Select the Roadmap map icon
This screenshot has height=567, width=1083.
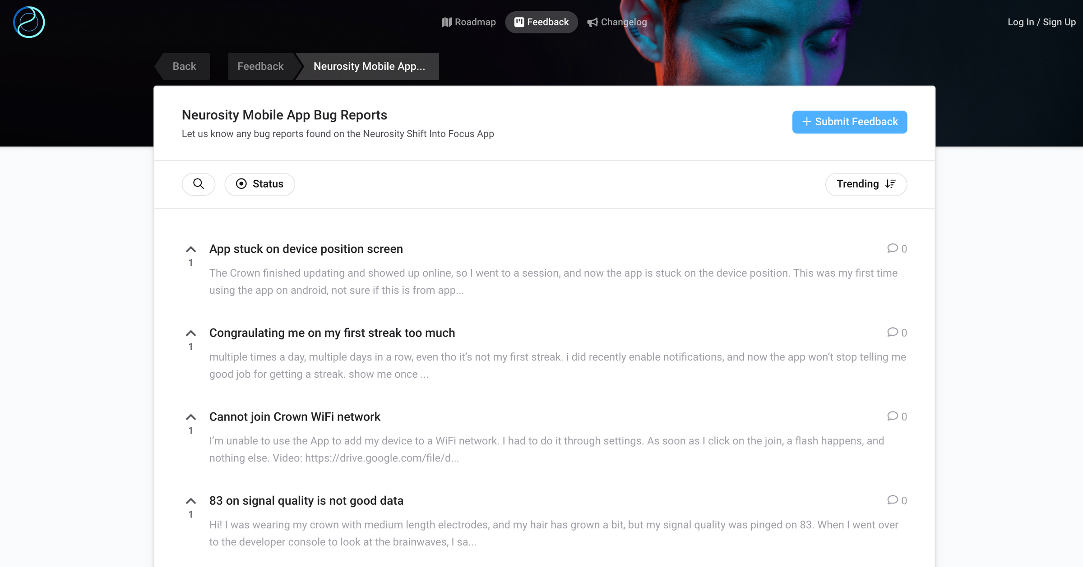[x=447, y=22]
